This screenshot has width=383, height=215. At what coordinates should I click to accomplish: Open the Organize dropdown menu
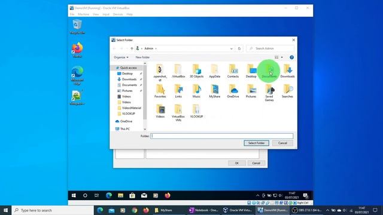pyautogui.click(x=121, y=57)
